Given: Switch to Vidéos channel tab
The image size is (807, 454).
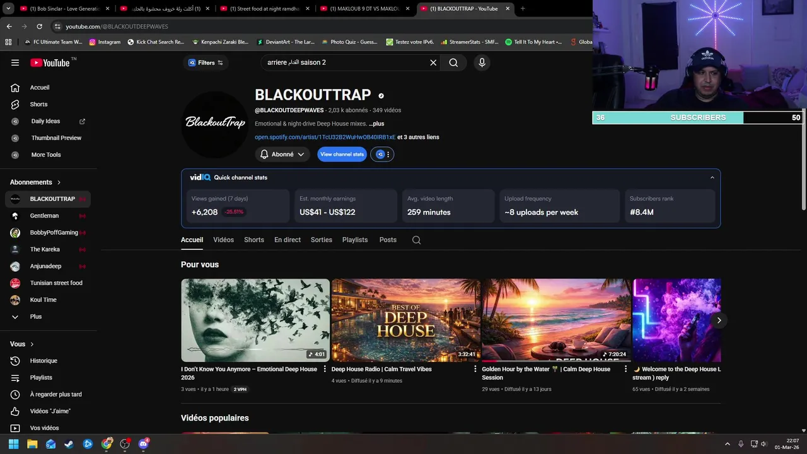Looking at the screenshot, I should tap(223, 240).
